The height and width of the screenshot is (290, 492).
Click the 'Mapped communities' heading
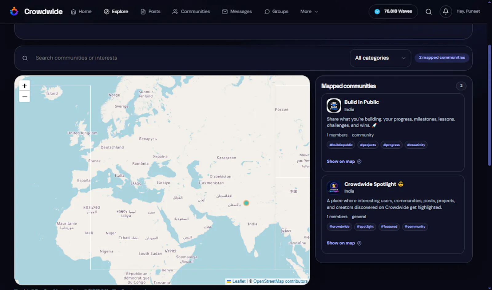tap(348, 86)
